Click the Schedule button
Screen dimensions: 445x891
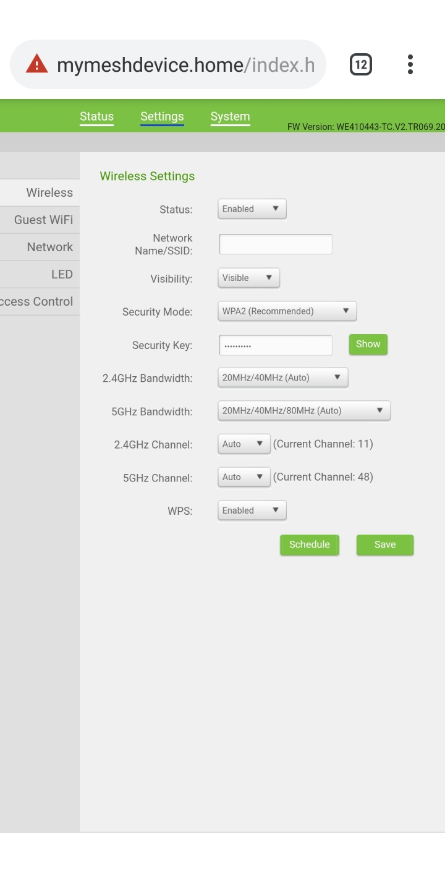[310, 545]
